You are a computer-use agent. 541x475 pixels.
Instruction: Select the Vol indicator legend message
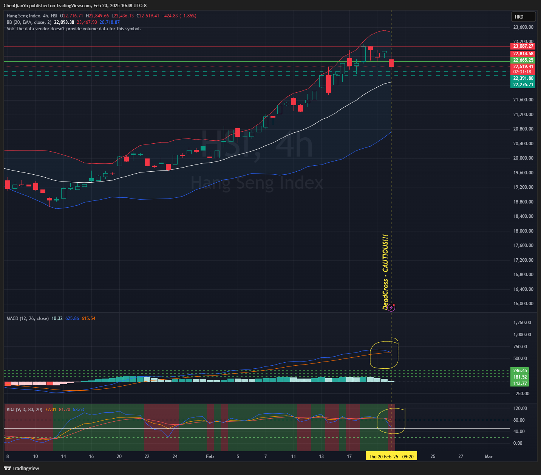point(74,29)
